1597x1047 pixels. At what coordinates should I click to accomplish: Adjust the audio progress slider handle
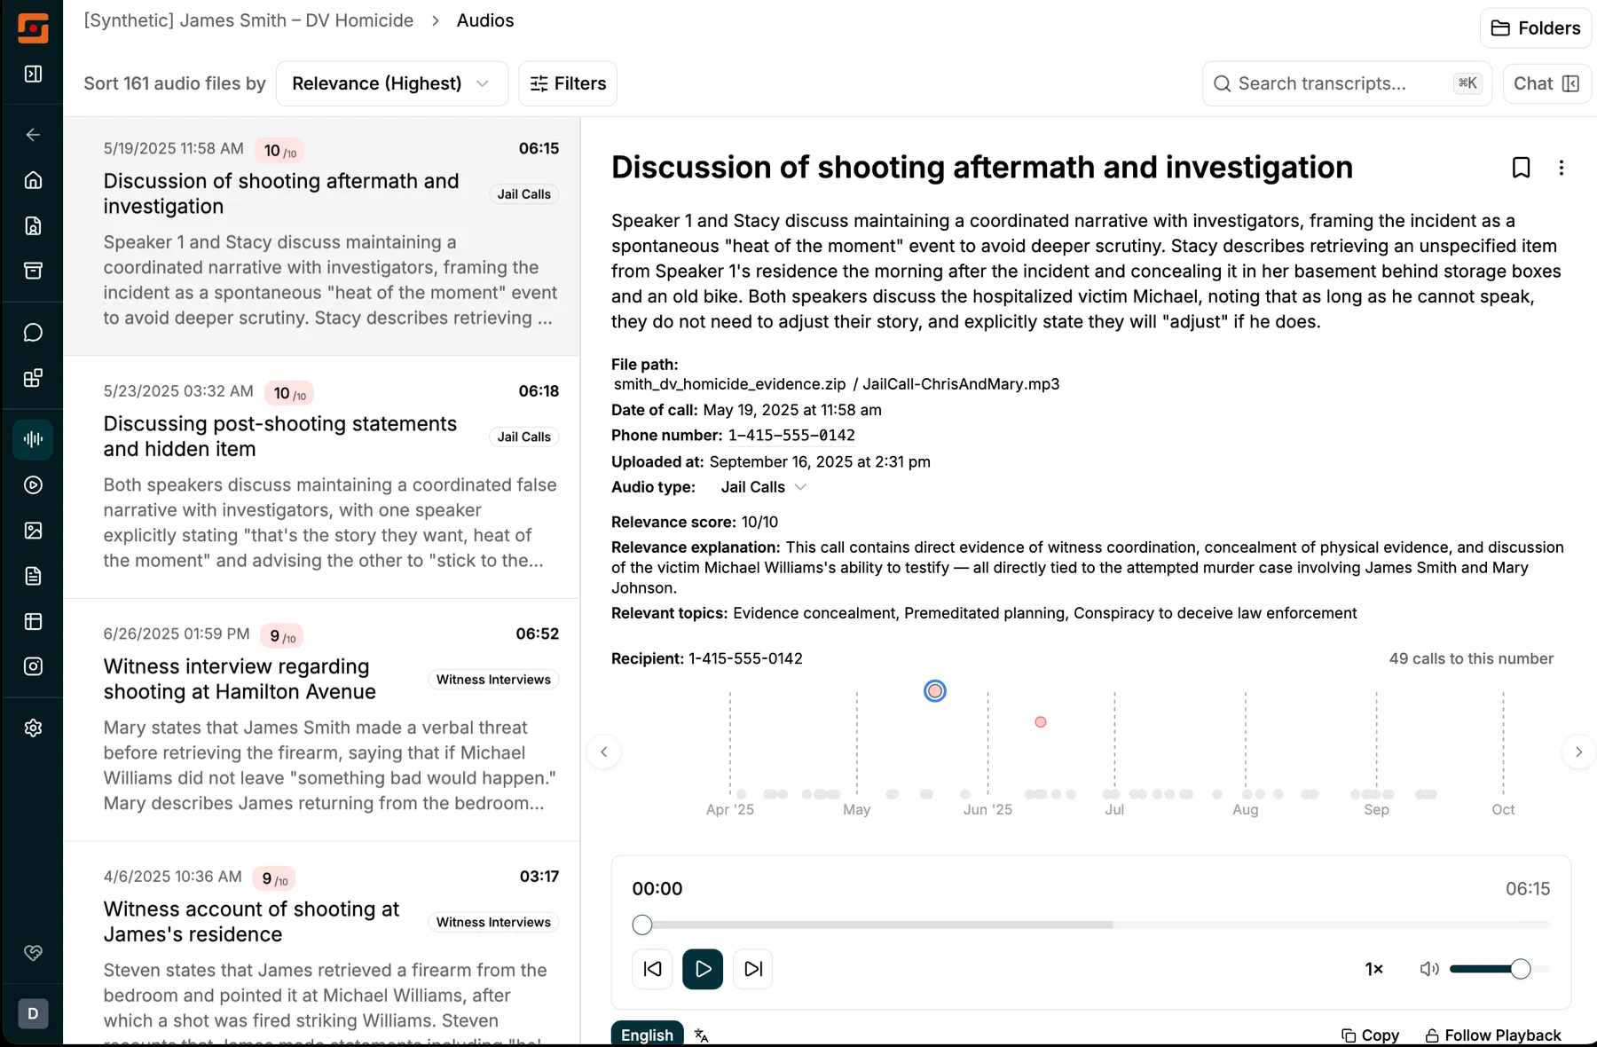coord(642,925)
